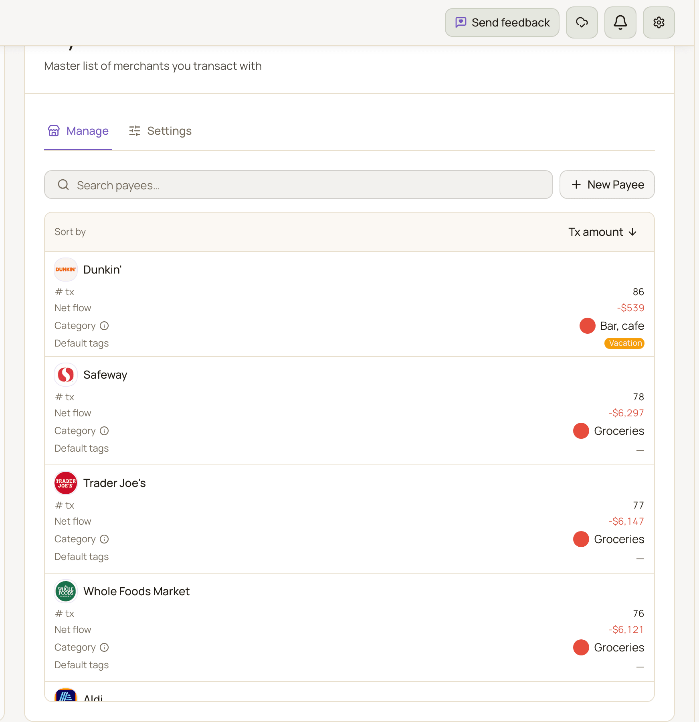This screenshot has height=722, width=699.
Task: Click Safeway net flow -$6,297
Action: pos(626,413)
